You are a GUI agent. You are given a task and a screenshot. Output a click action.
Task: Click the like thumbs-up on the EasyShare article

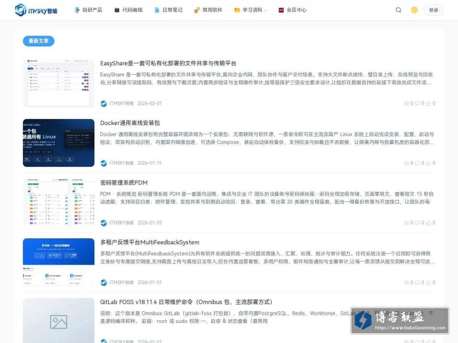tap(429, 103)
